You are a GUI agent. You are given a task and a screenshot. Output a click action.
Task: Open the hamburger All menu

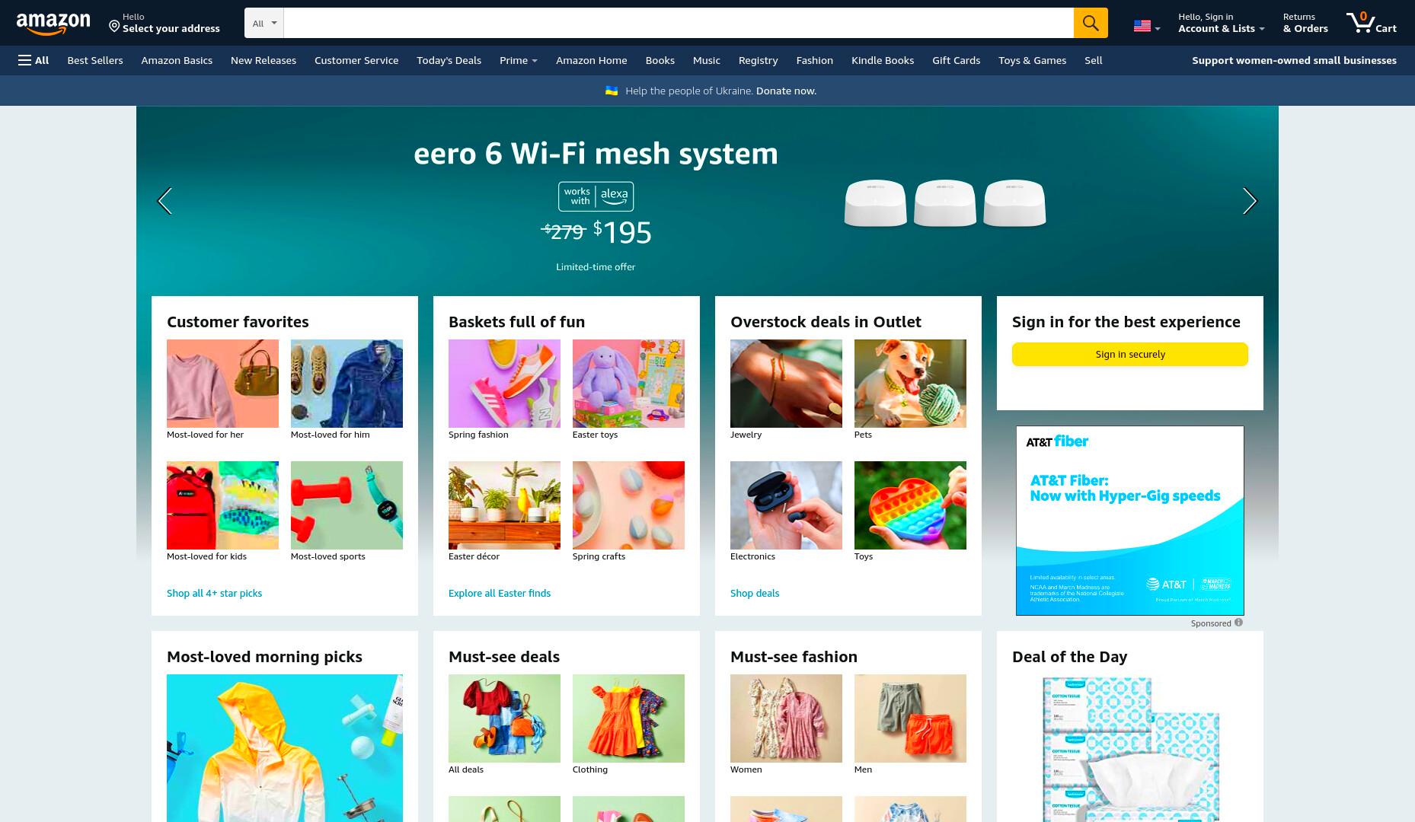[34, 60]
